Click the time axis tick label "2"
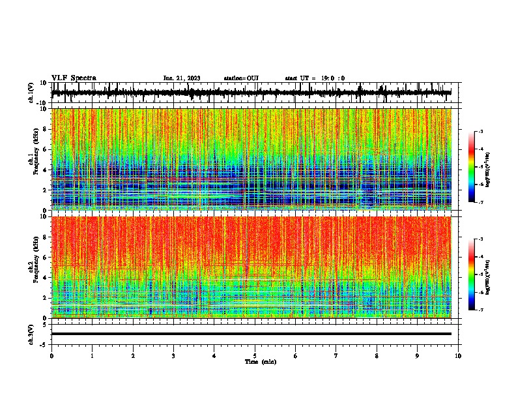This screenshot has width=516, height=399. click(x=133, y=356)
